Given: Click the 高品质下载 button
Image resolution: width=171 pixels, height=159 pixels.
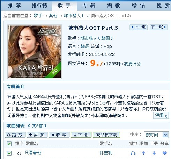Looking at the screenshot, I should tap(106, 135).
